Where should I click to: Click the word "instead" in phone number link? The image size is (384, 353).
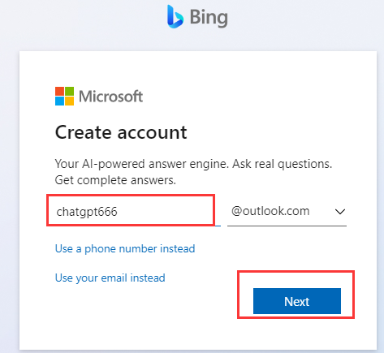[178, 248]
